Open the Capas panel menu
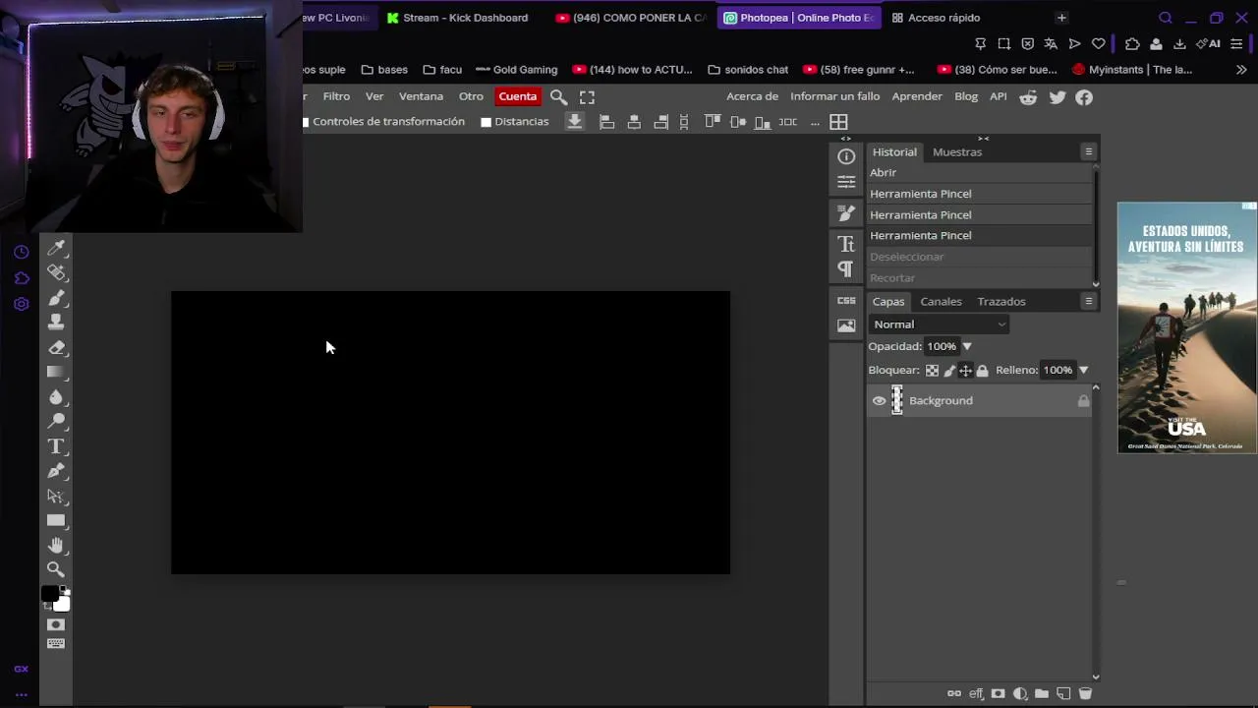The width and height of the screenshot is (1258, 708). coord(1089,301)
